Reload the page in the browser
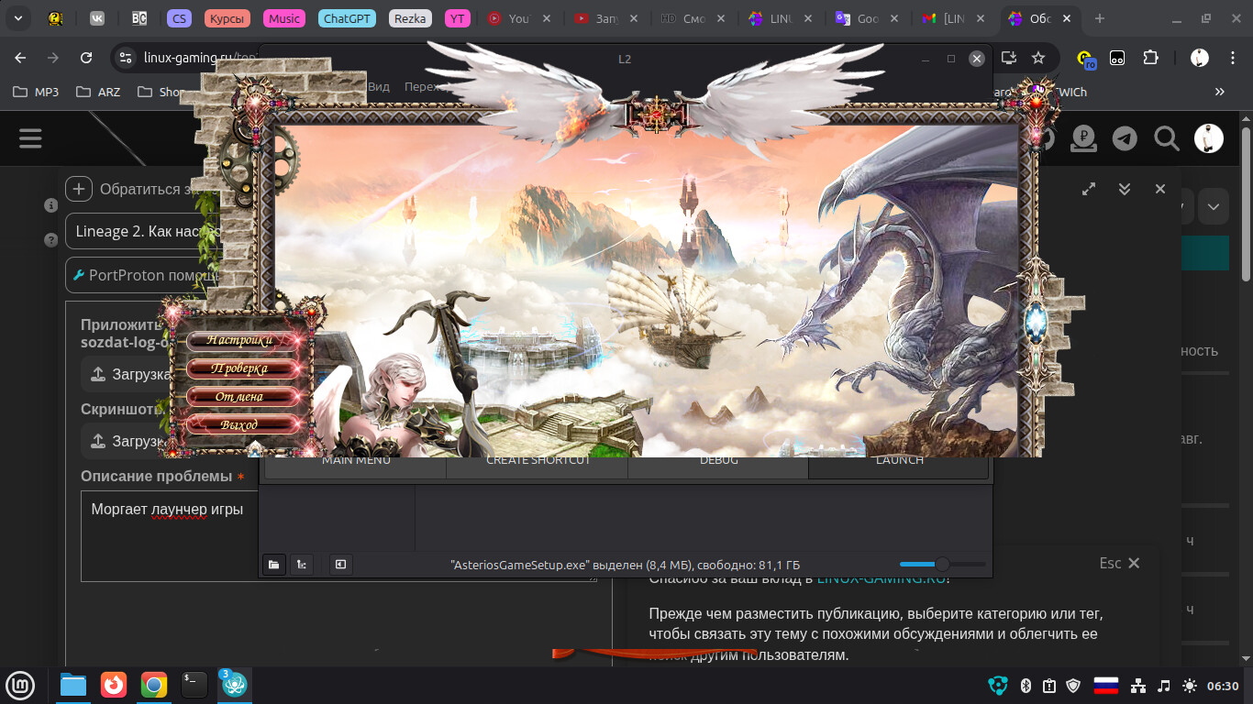 pyautogui.click(x=86, y=58)
